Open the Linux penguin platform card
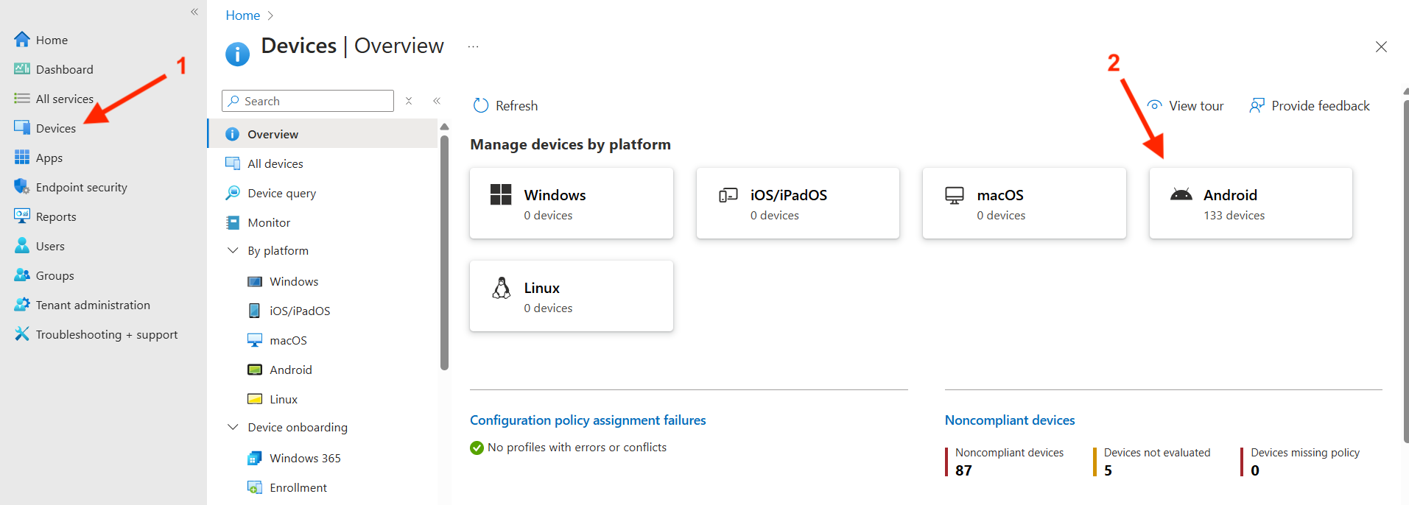 571,296
